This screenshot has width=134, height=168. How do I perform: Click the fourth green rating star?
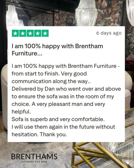point(38,33)
